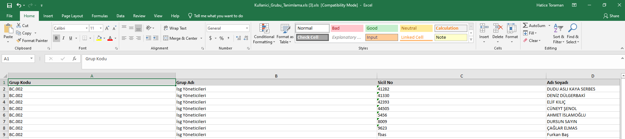Expand the Name Box dropdown for A1
625x139 pixels.
point(31,59)
